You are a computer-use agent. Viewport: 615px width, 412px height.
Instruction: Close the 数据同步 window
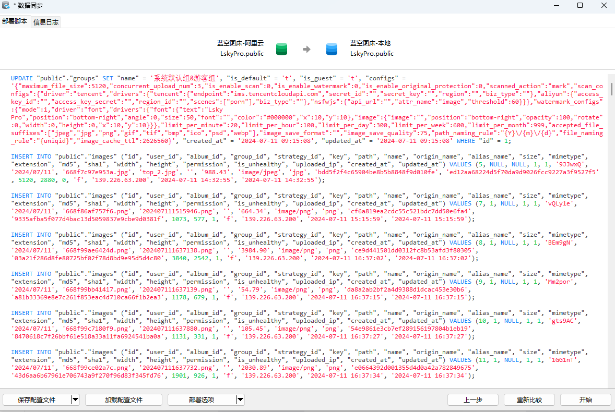(x=604, y=6)
